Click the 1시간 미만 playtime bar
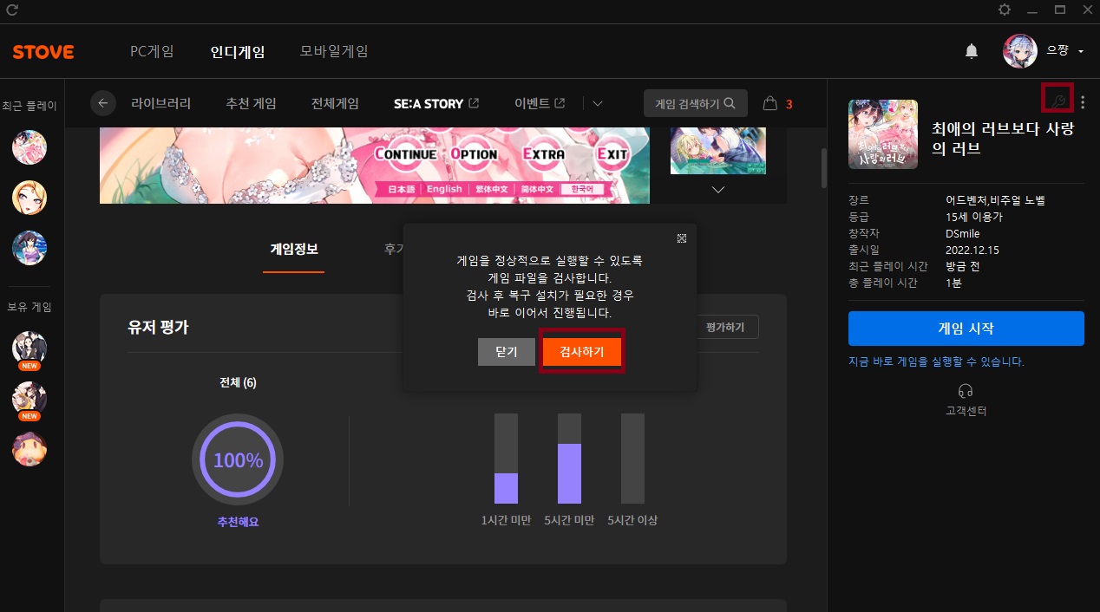This screenshot has width=1100, height=612. click(506, 459)
